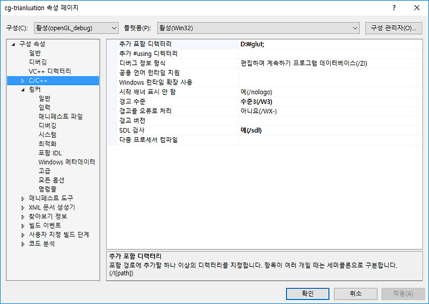429x304 pixels.
Task: Select 고급 tree item
Action: click(44, 171)
